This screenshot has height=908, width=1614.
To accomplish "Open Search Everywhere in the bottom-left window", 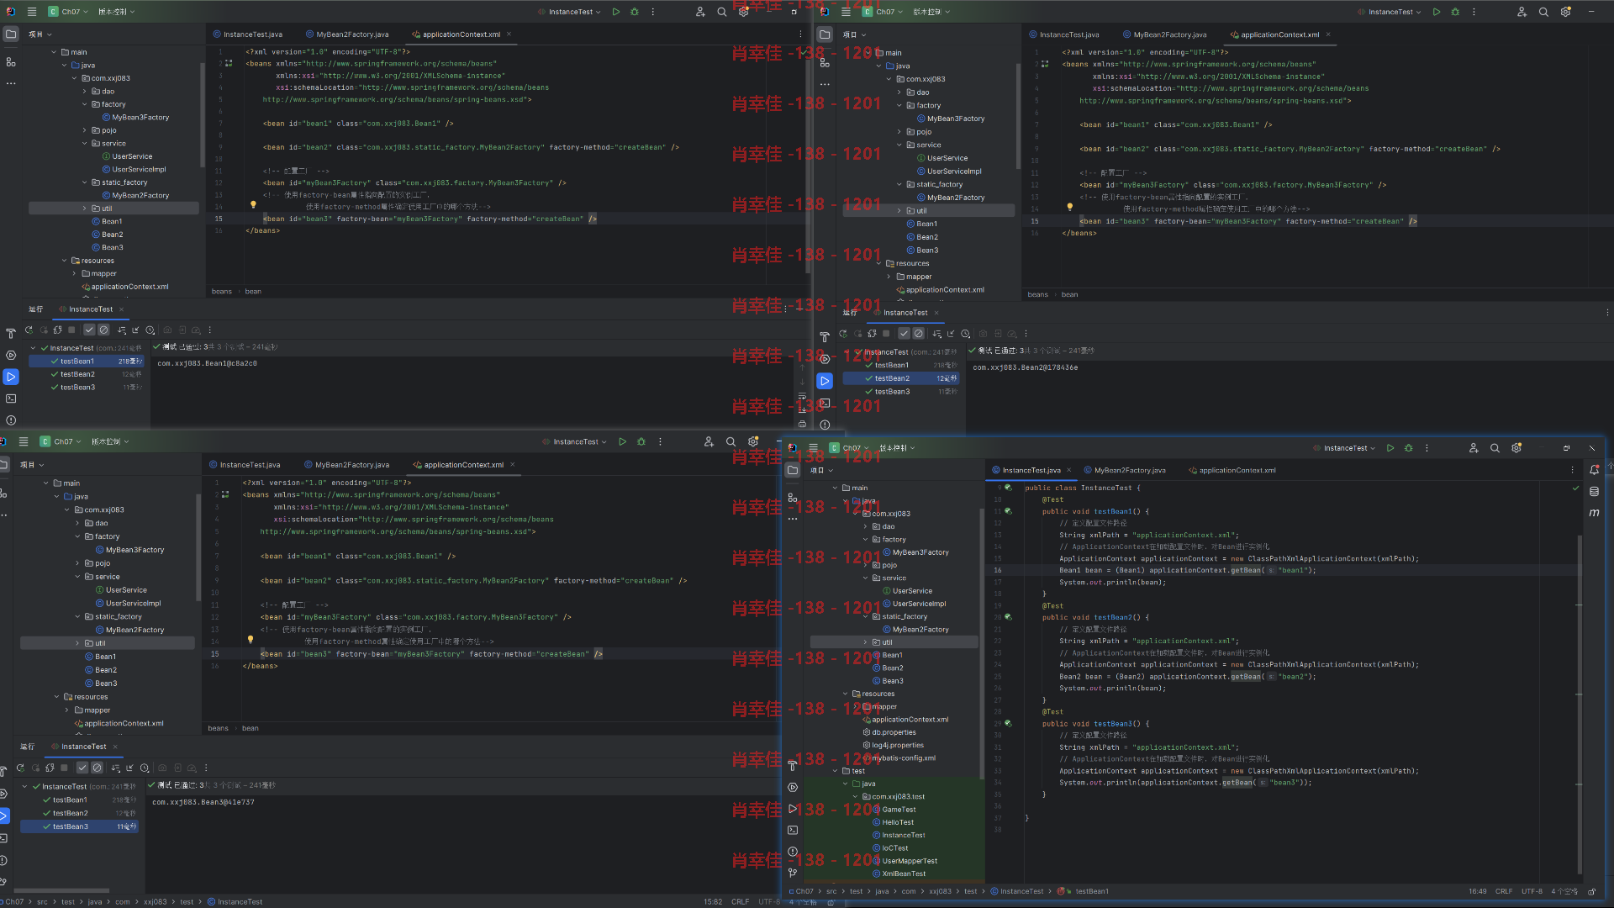I will (x=731, y=441).
